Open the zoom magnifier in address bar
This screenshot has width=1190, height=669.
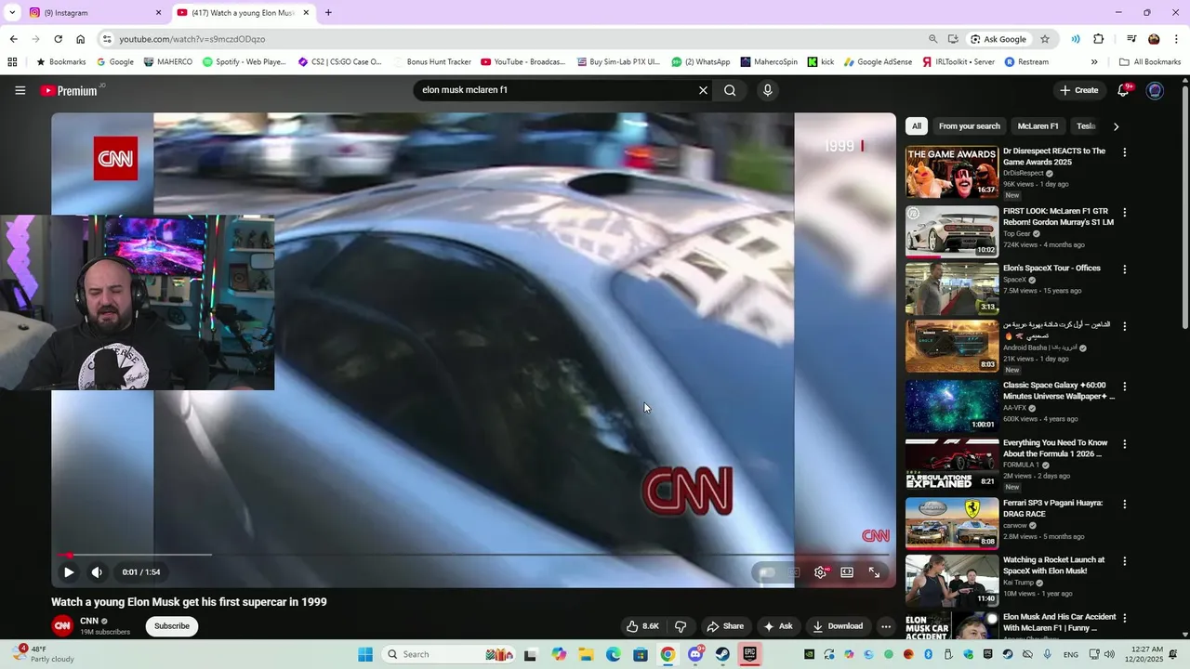pos(932,39)
